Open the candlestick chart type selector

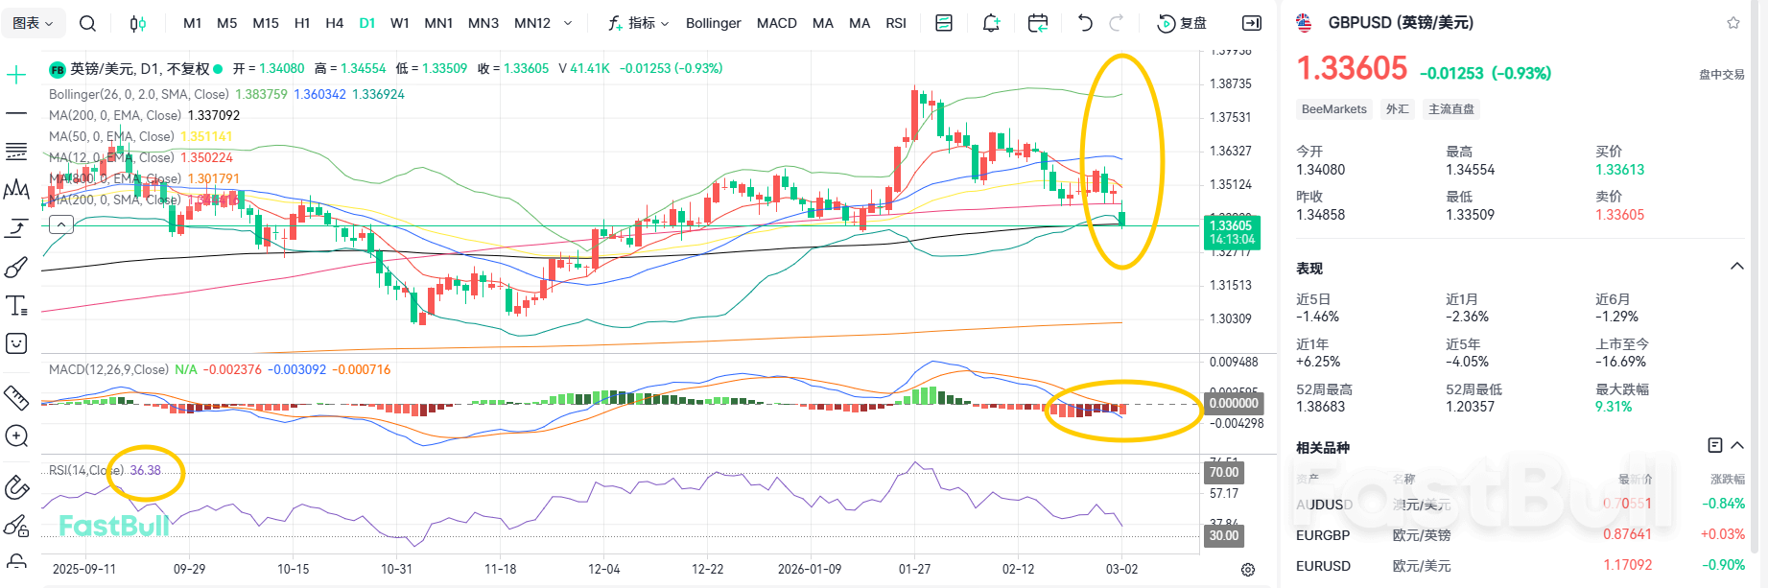[x=138, y=23]
